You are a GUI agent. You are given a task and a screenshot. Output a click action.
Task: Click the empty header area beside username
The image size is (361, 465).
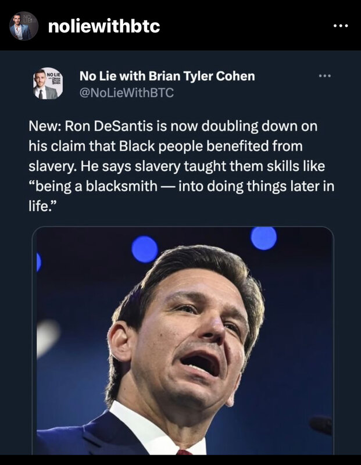[x=244, y=26]
